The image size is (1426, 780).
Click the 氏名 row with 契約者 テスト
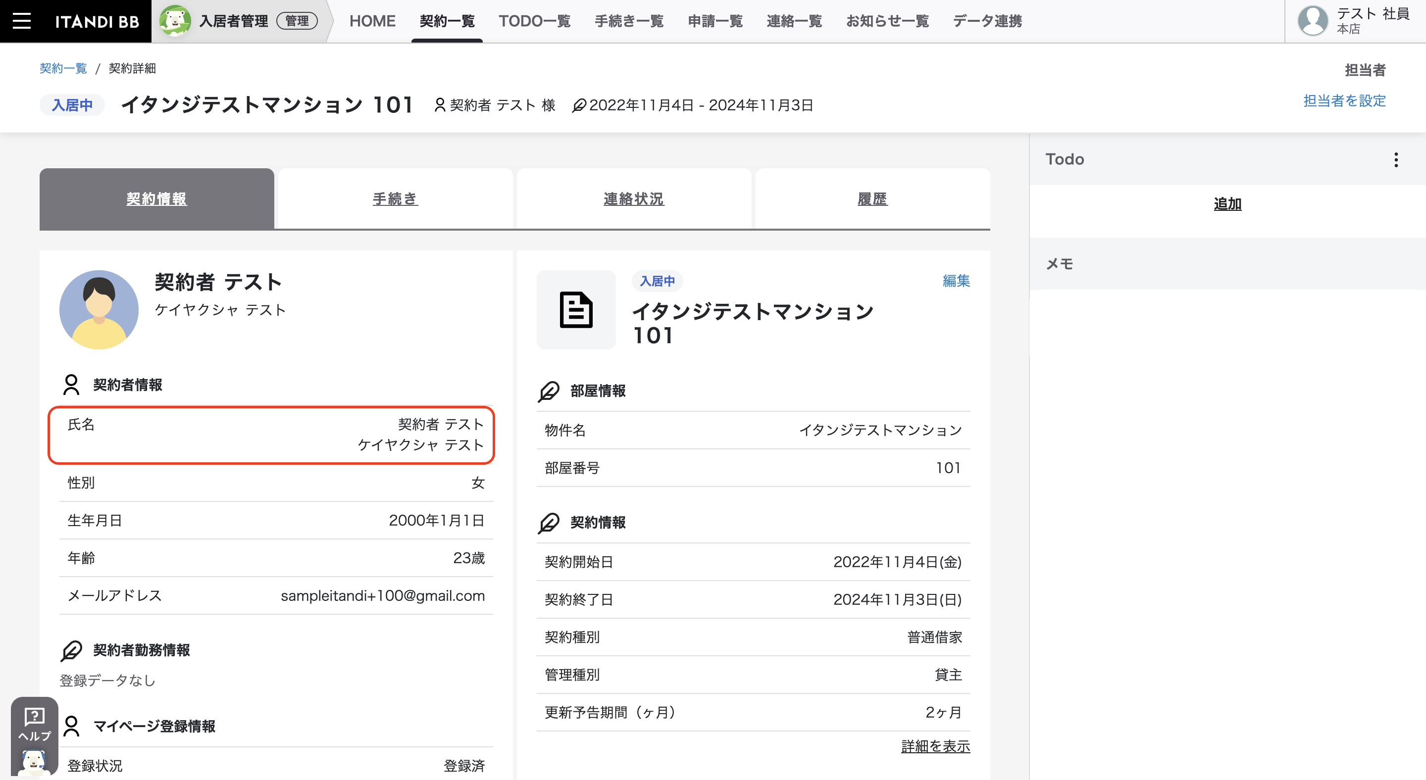pos(271,436)
